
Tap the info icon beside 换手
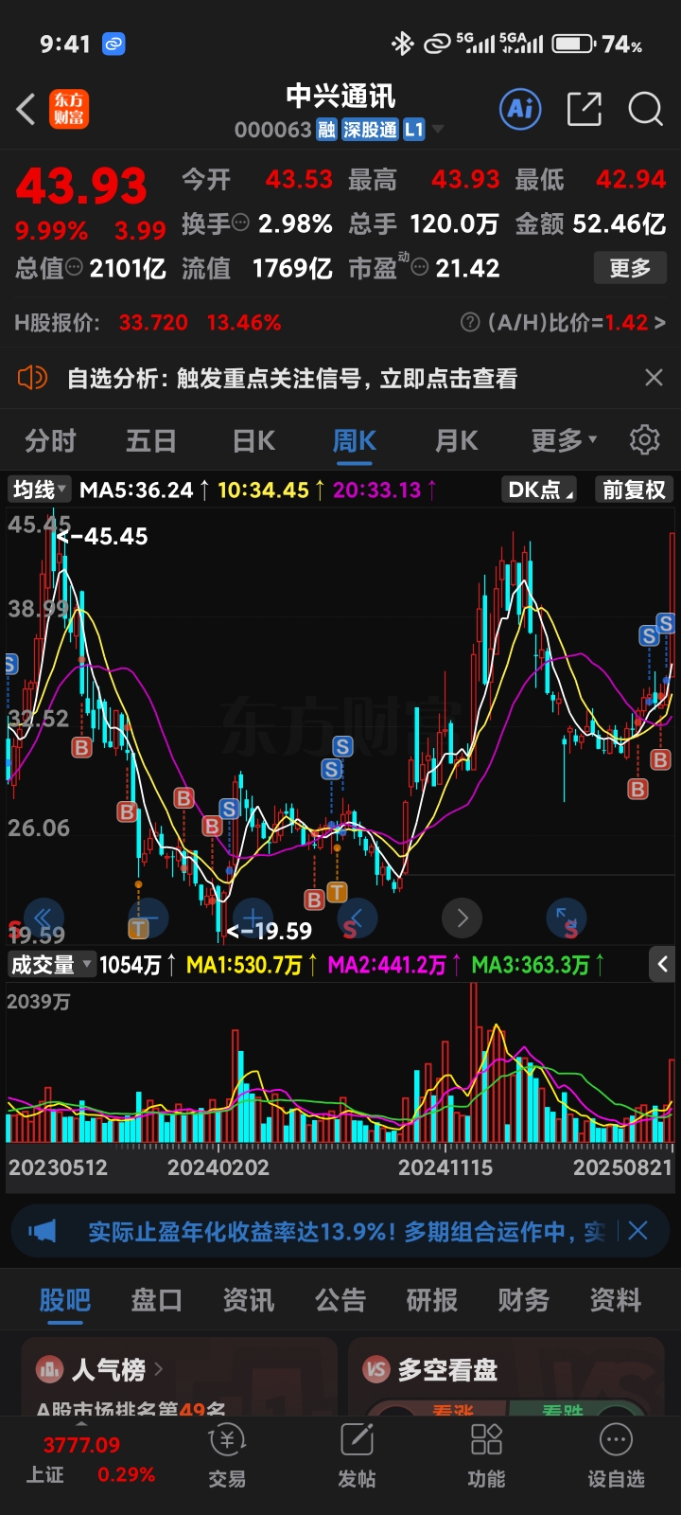coord(240,223)
